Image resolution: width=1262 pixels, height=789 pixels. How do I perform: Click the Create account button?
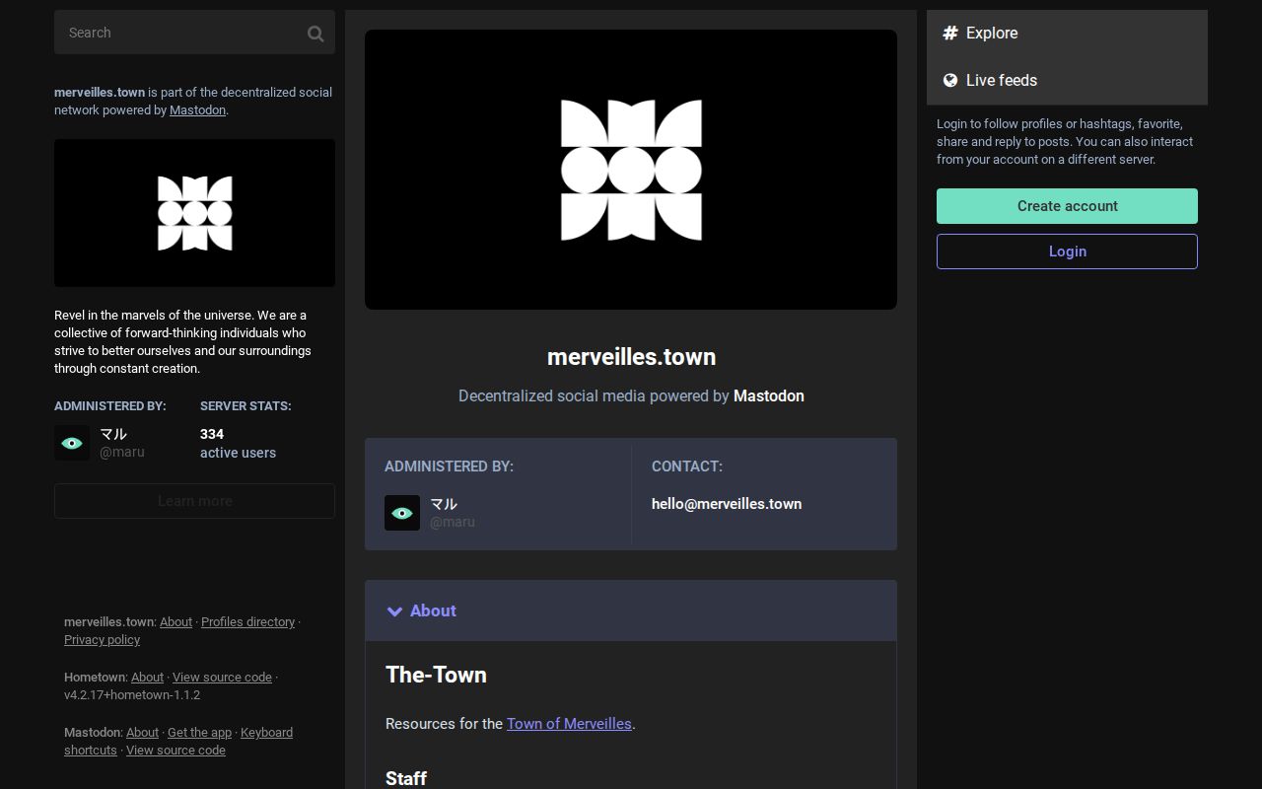pos(1067,206)
